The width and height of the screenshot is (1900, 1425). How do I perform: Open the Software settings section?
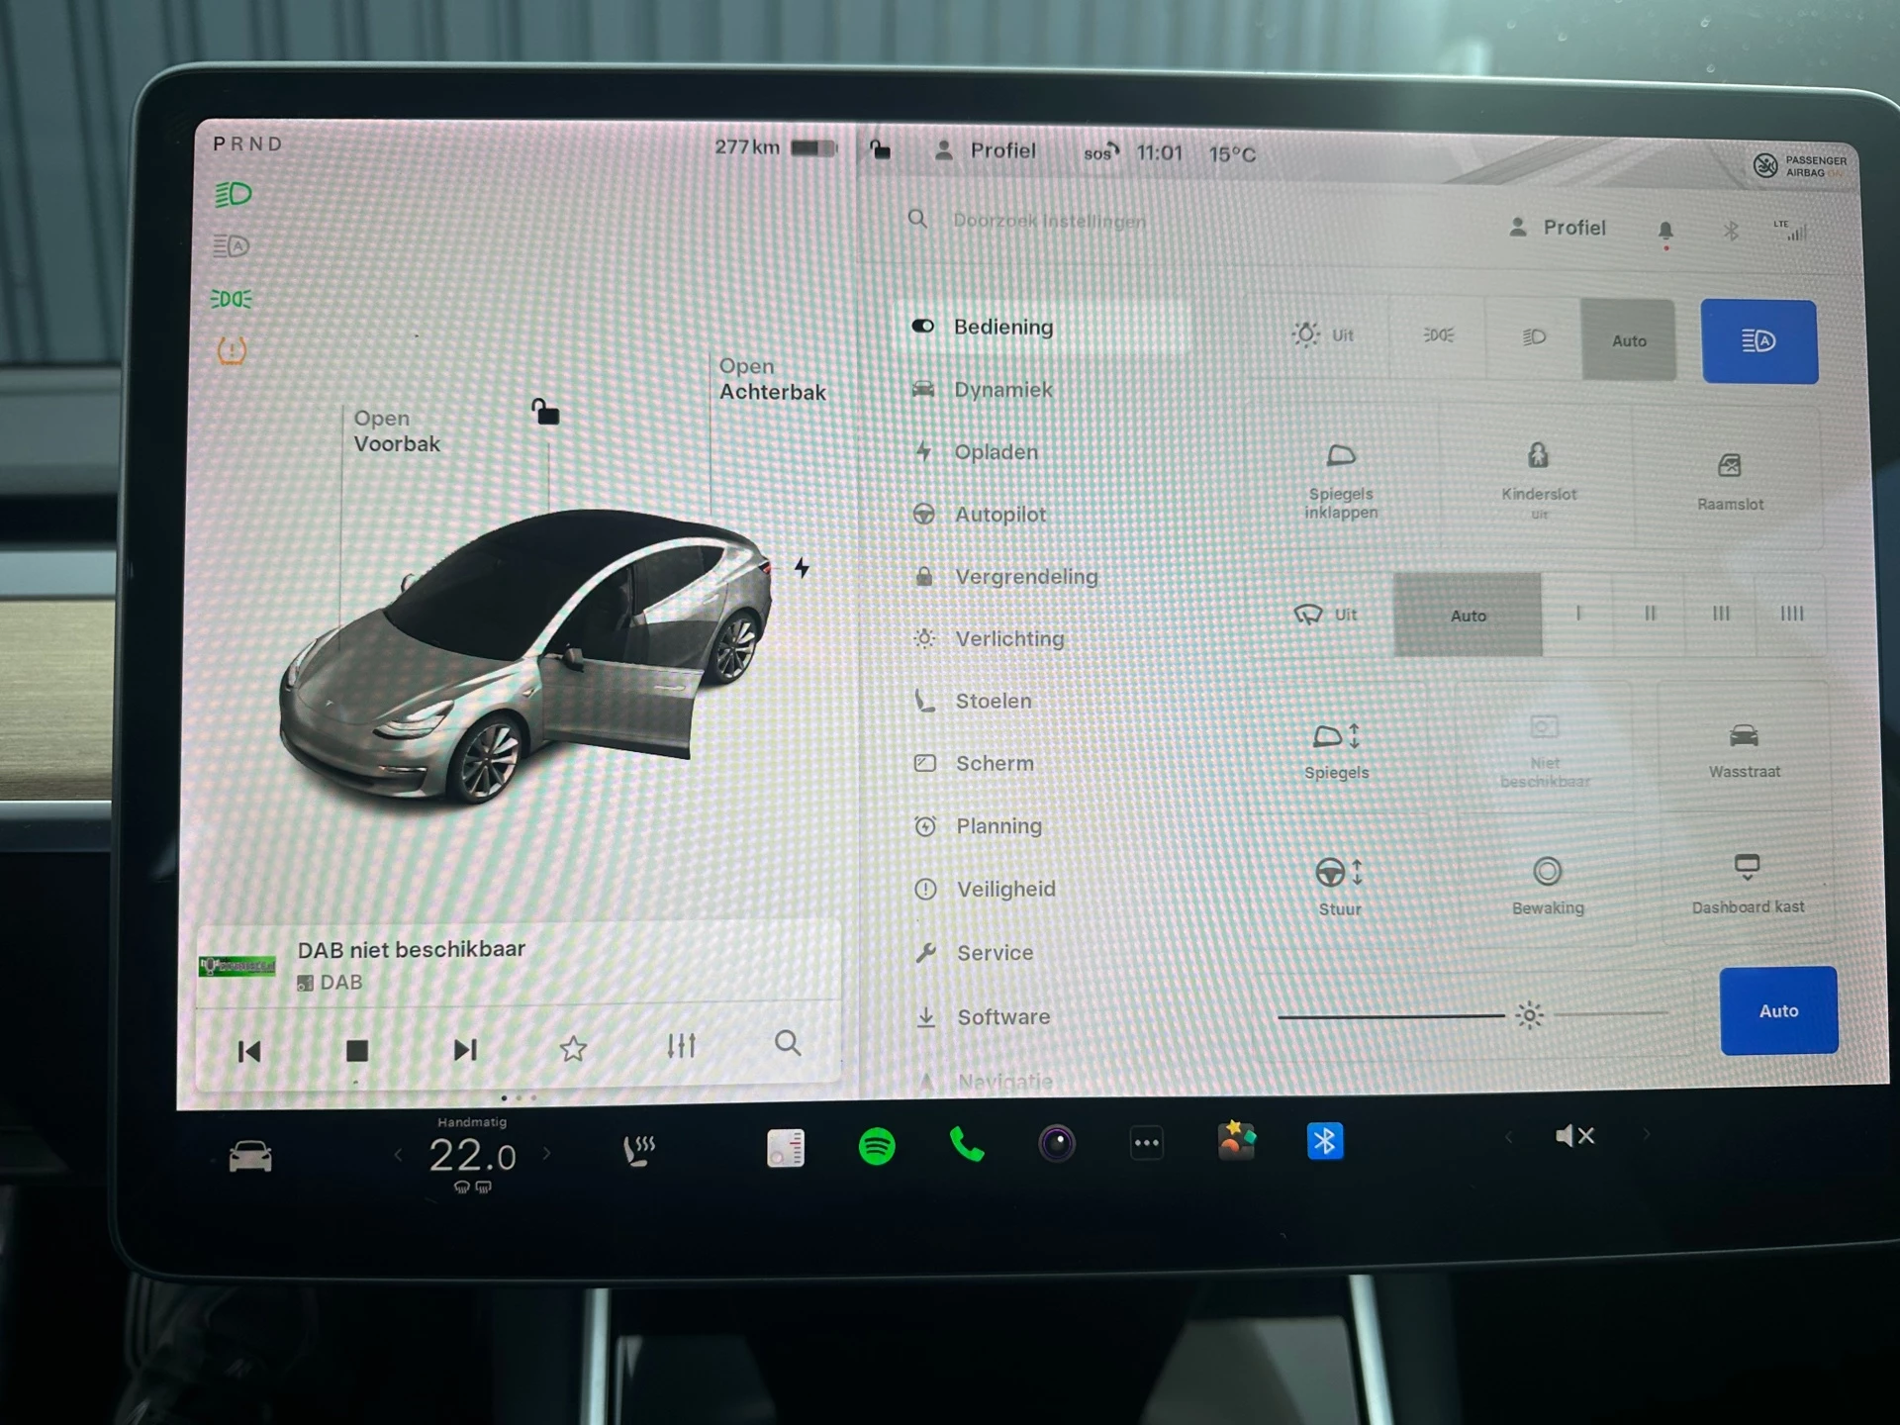pos(1002,1016)
